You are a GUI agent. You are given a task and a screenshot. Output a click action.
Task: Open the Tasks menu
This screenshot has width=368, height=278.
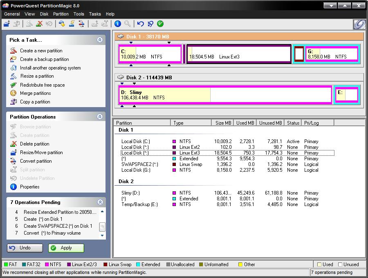pyautogui.click(x=94, y=13)
